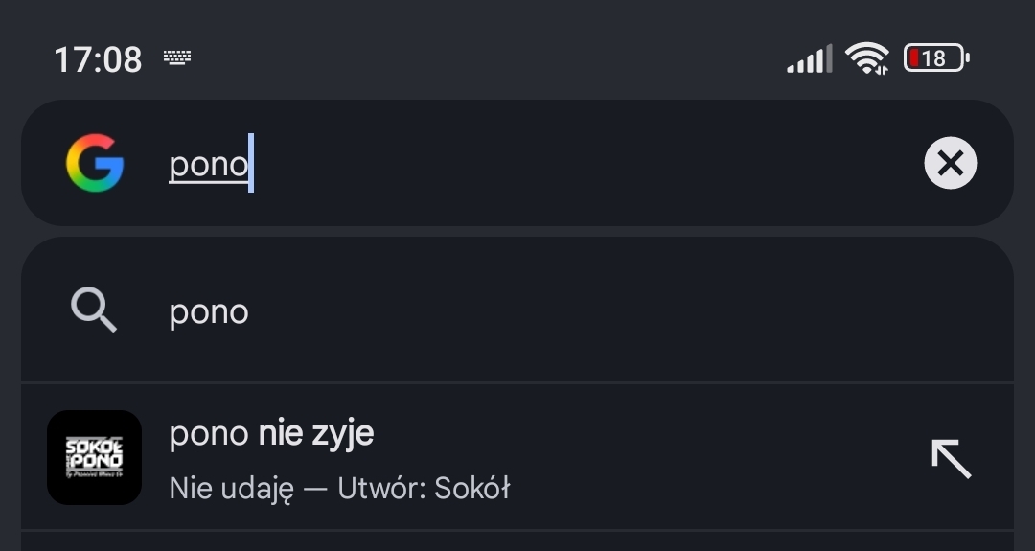Tap the battery percentage number 18
The height and width of the screenshot is (551, 1035).
933,59
